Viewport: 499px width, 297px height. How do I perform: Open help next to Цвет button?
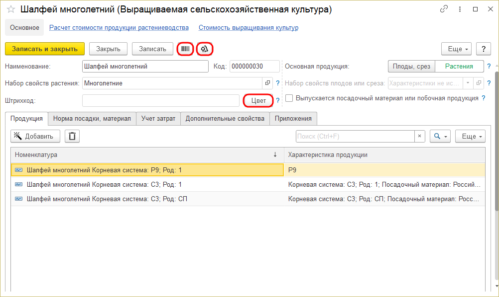point(278,101)
